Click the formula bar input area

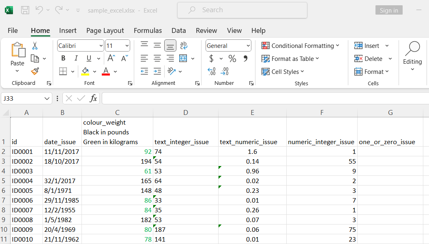click(243, 98)
